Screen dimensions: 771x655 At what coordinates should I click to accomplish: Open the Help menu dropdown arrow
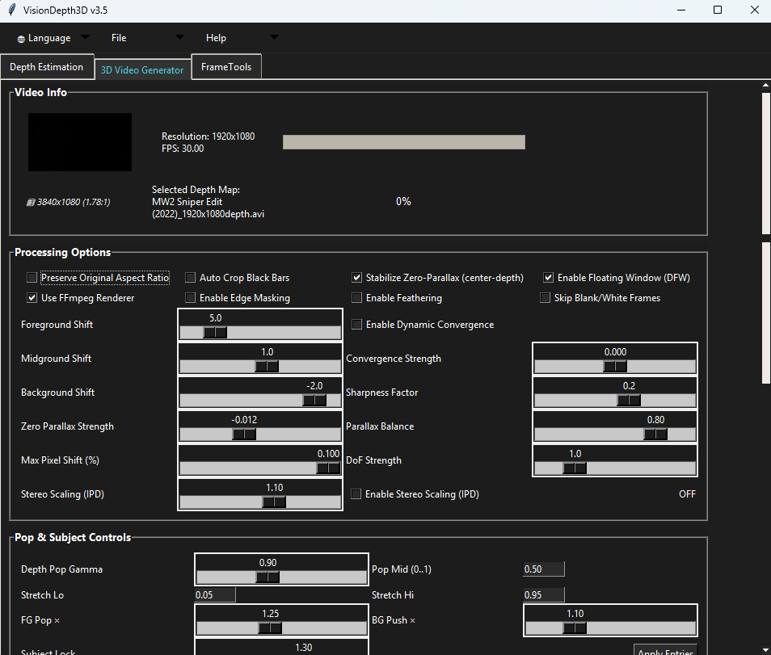[274, 37]
